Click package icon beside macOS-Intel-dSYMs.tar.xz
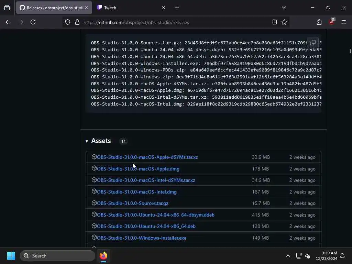The image size is (352, 264). pyautogui.click(x=94, y=180)
